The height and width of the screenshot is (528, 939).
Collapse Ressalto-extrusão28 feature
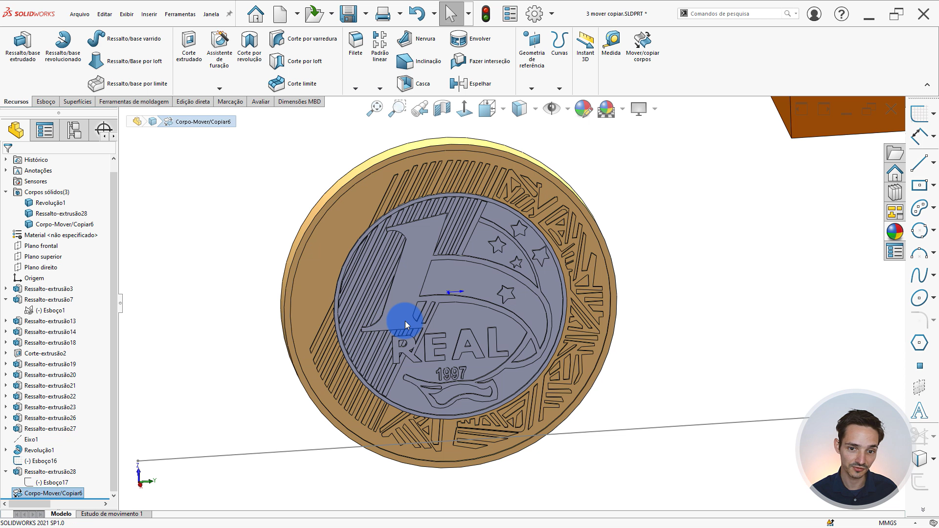click(6, 471)
